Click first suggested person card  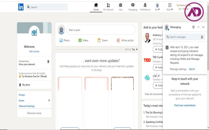click(70, 103)
